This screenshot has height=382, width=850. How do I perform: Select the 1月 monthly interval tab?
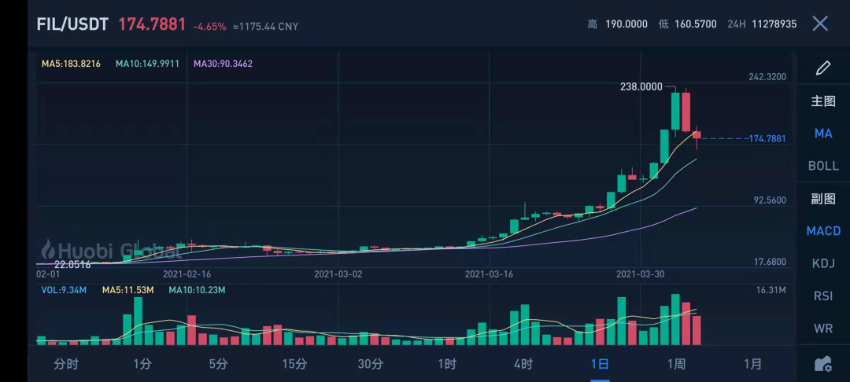752,364
